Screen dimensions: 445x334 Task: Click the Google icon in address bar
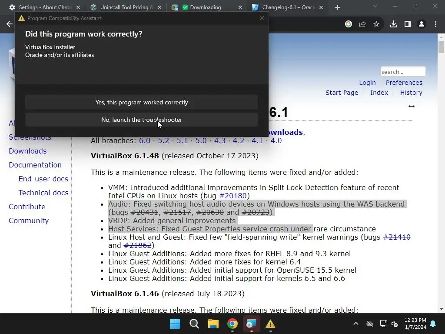pos(348,24)
